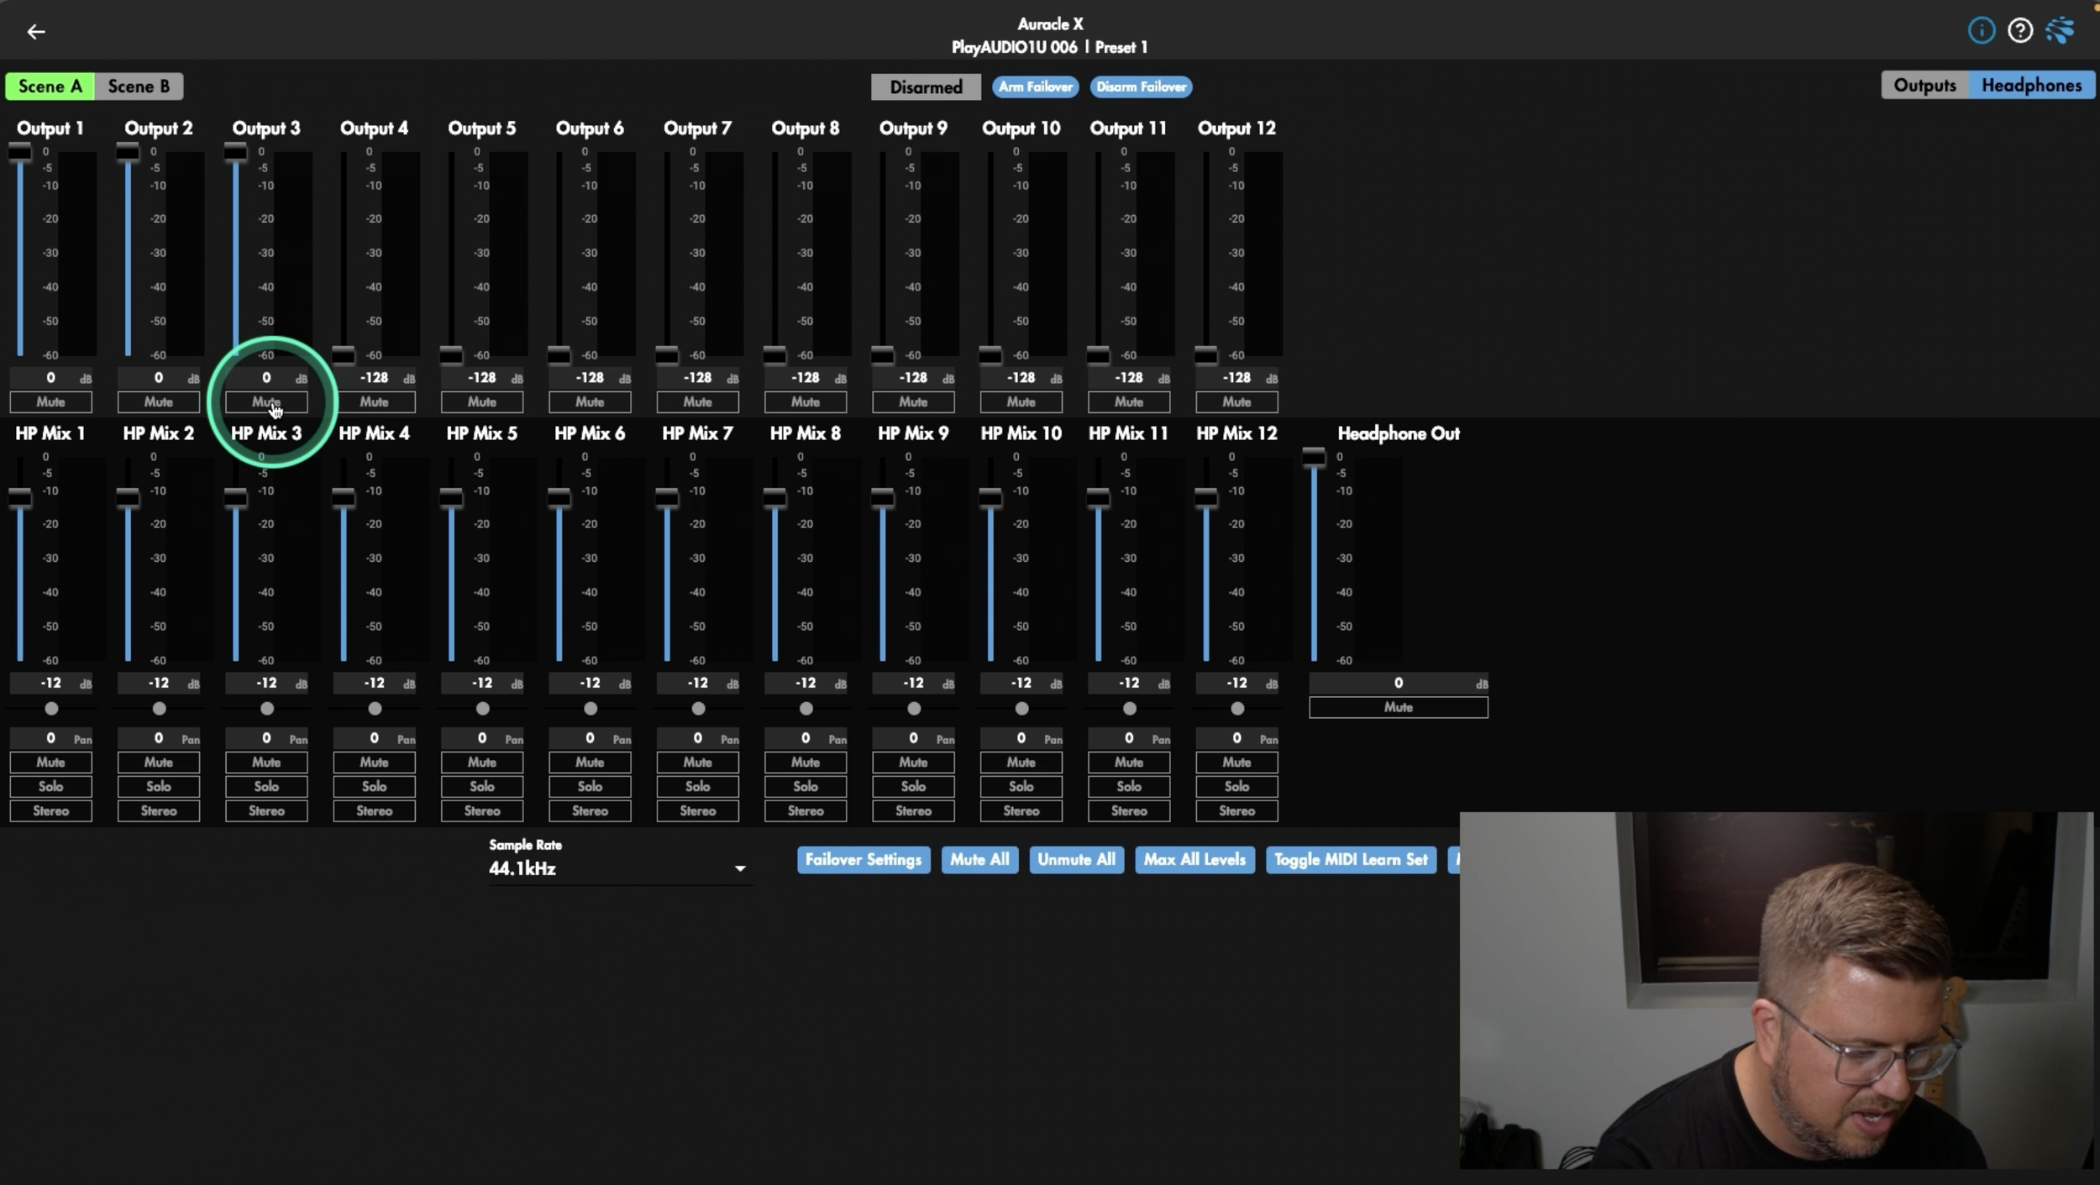The image size is (2100, 1185).
Task: Click the blue waves logo icon
Action: click(2059, 31)
